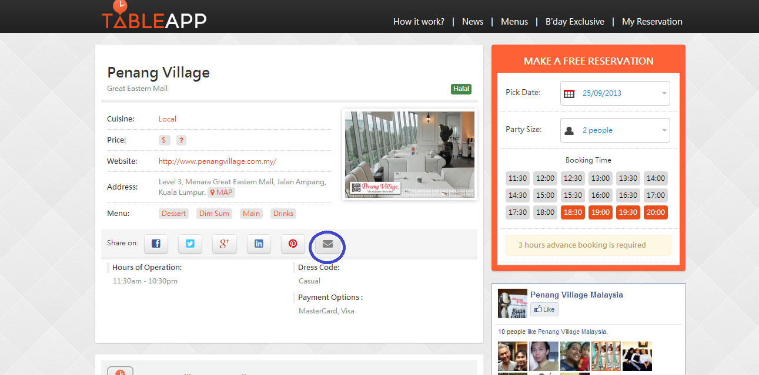759x375 pixels.
Task: Pick 16:00 as booking time
Action: (x=600, y=195)
